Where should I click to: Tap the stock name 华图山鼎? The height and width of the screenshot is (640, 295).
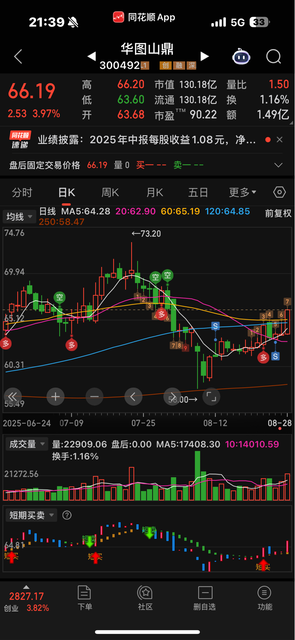pyautogui.click(x=147, y=49)
